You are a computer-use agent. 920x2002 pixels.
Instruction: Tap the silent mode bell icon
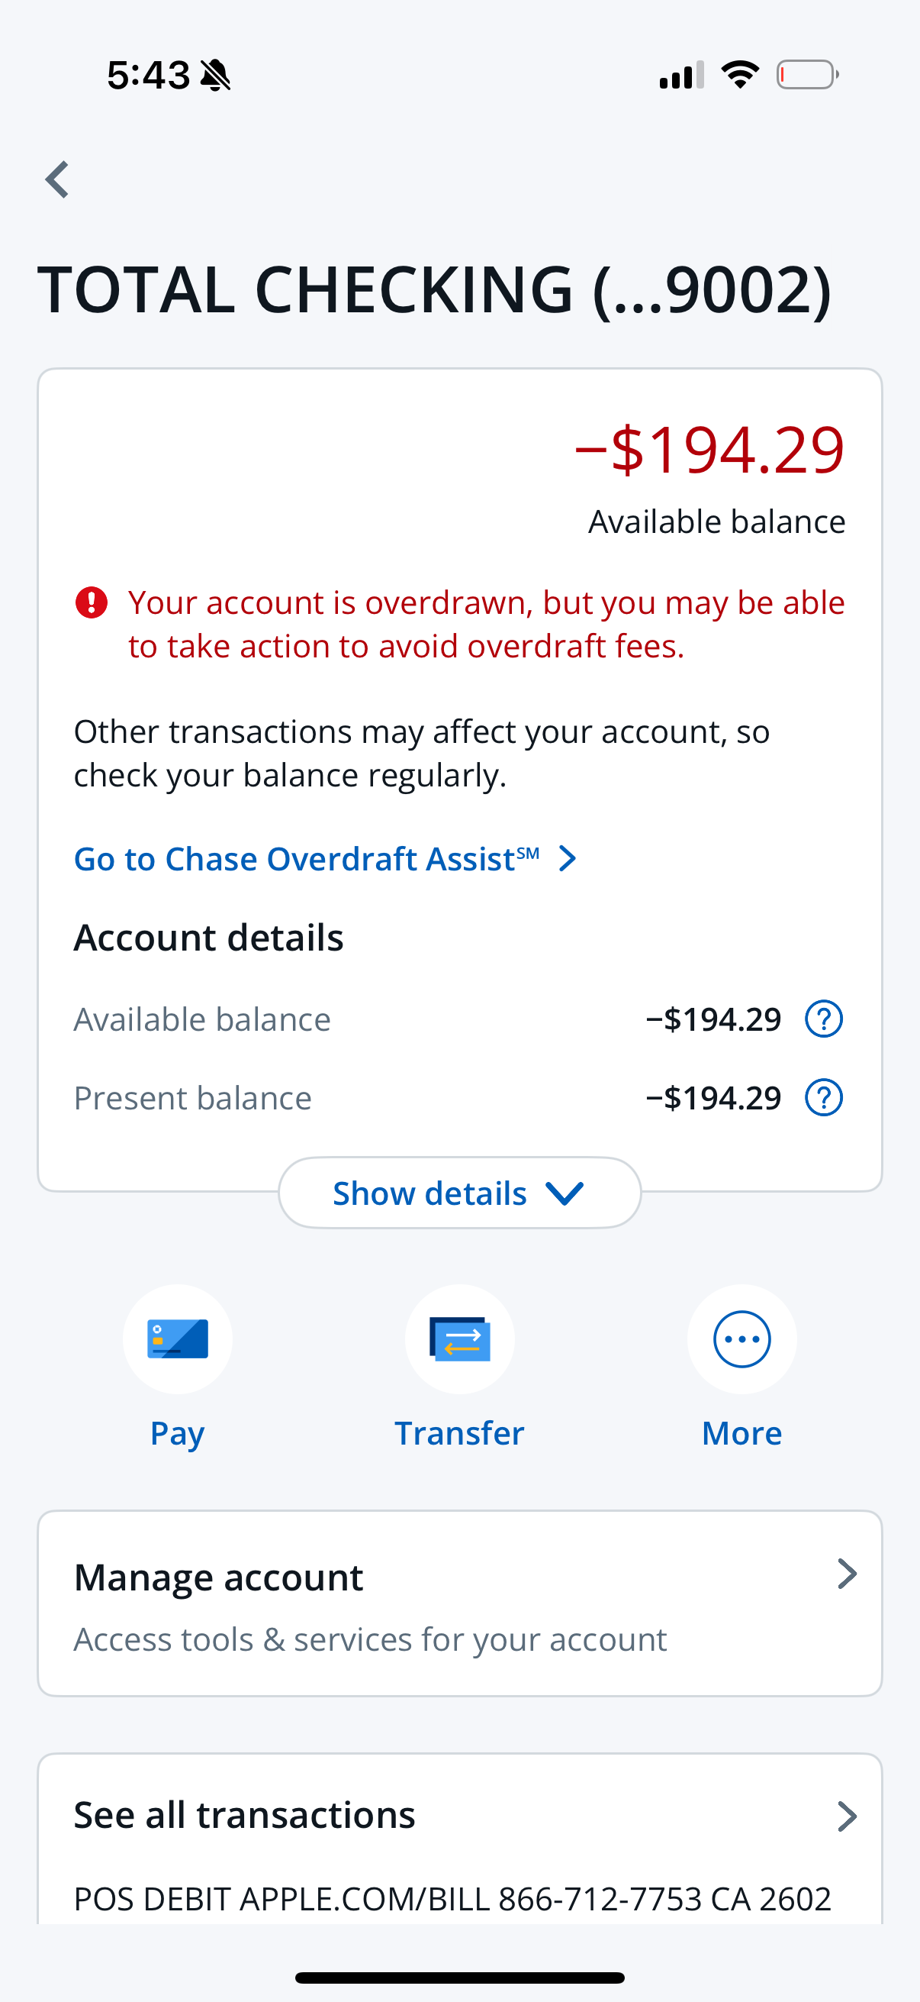tap(216, 76)
